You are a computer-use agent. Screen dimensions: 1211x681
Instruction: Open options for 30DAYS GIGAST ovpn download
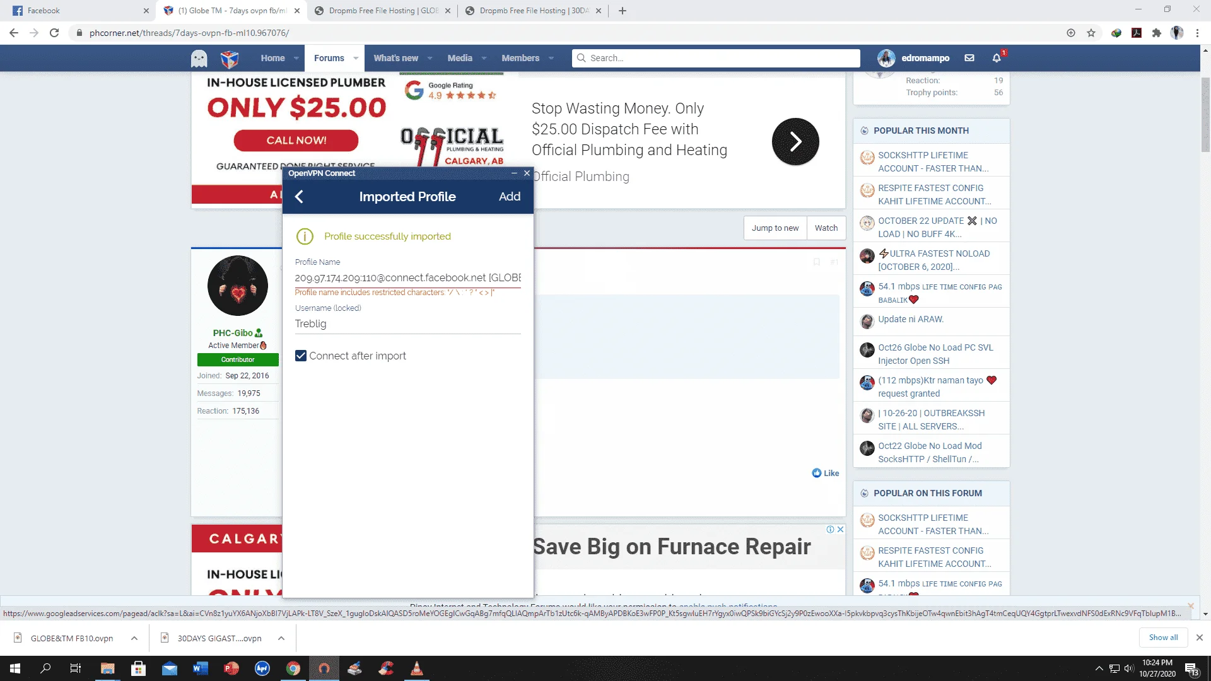(281, 638)
